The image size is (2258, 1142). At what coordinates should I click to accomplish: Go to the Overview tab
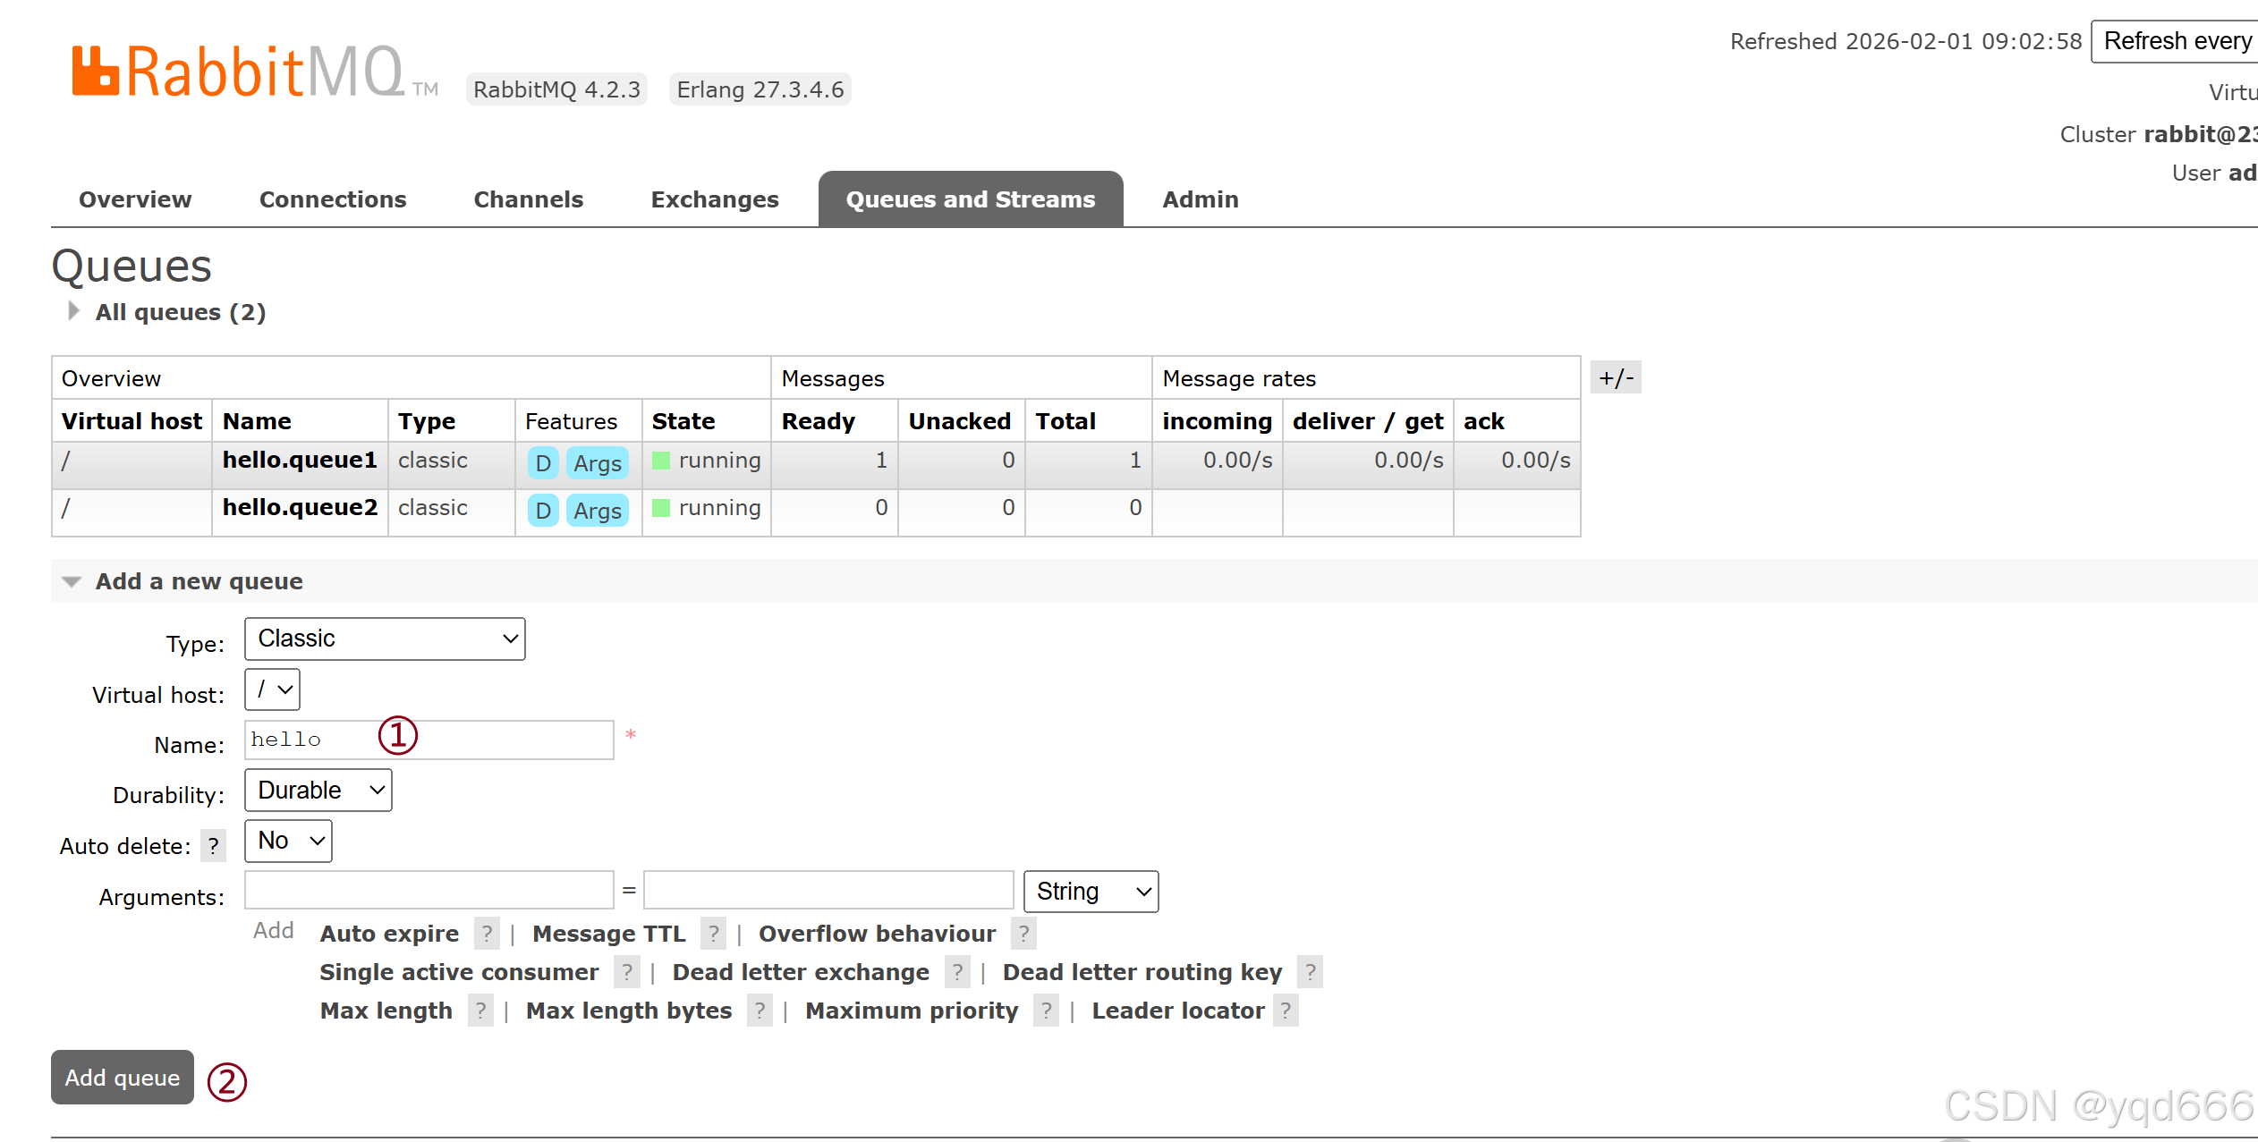[135, 199]
